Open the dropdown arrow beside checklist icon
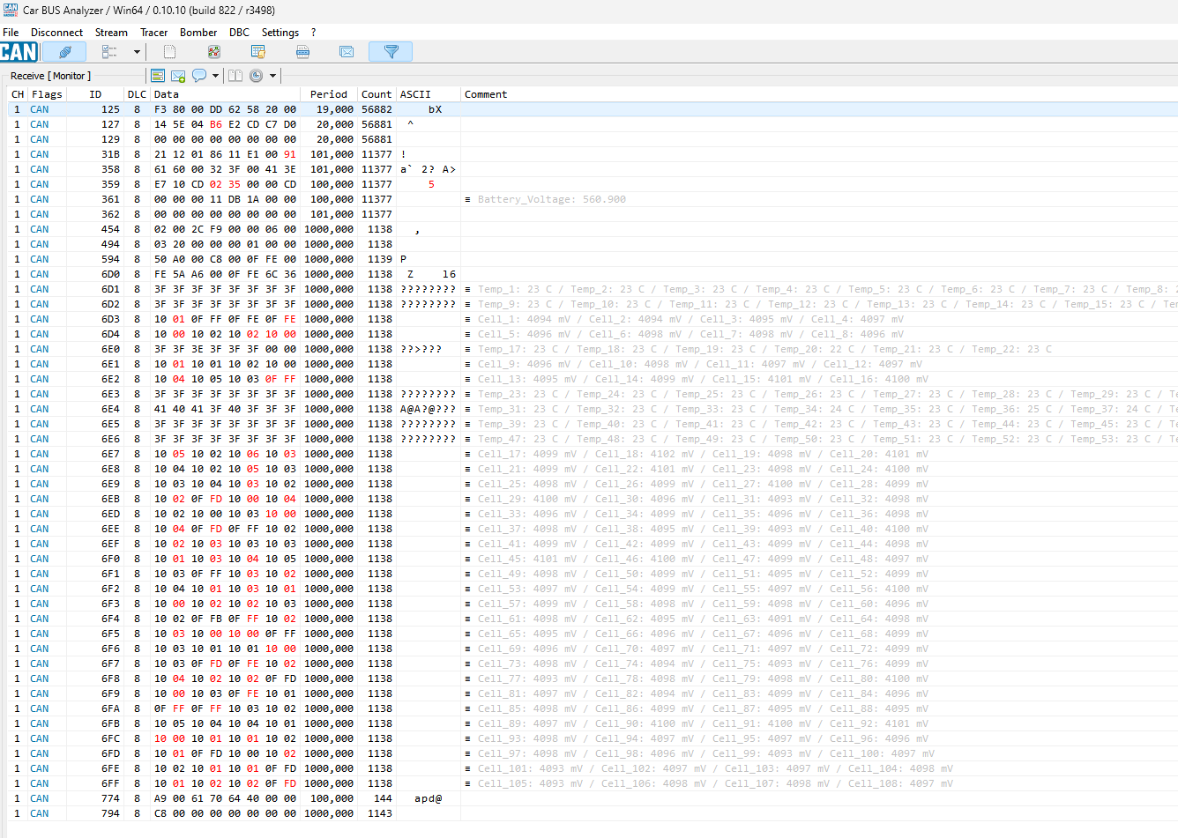The height and width of the screenshot is (838, 1178). click(137, 52)
